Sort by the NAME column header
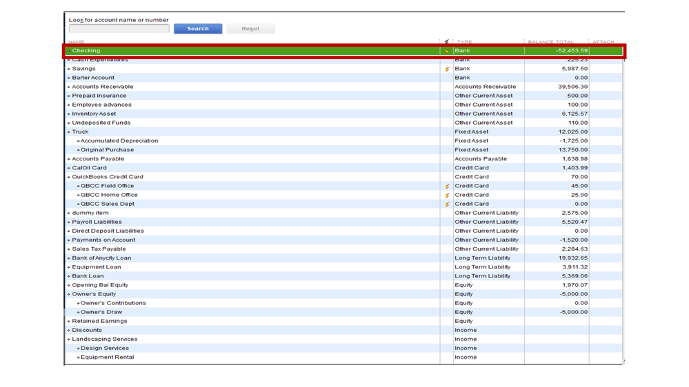The image size is (689, 387). pyautogui.click(x=77, y=42)
